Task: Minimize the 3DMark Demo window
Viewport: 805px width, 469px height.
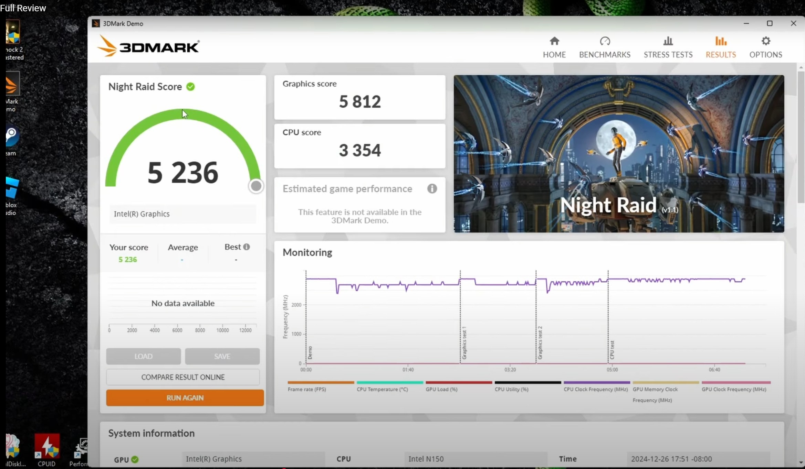Action: (x=746, y=23)
